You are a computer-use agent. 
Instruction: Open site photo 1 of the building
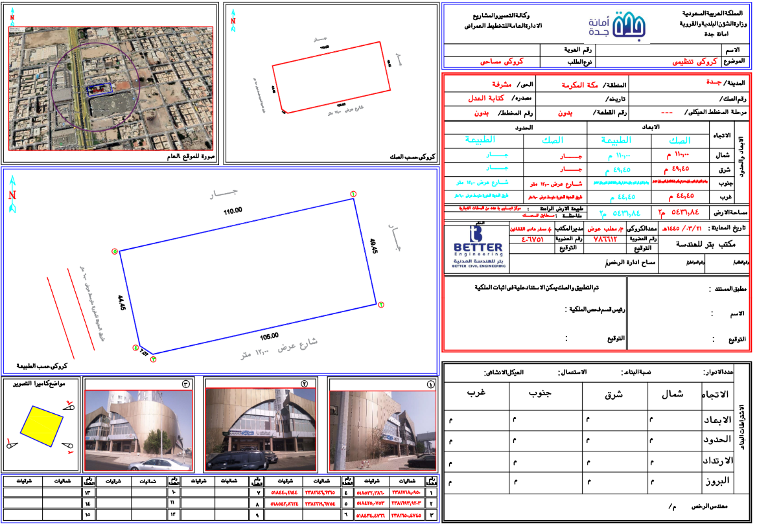pos(382,430)
